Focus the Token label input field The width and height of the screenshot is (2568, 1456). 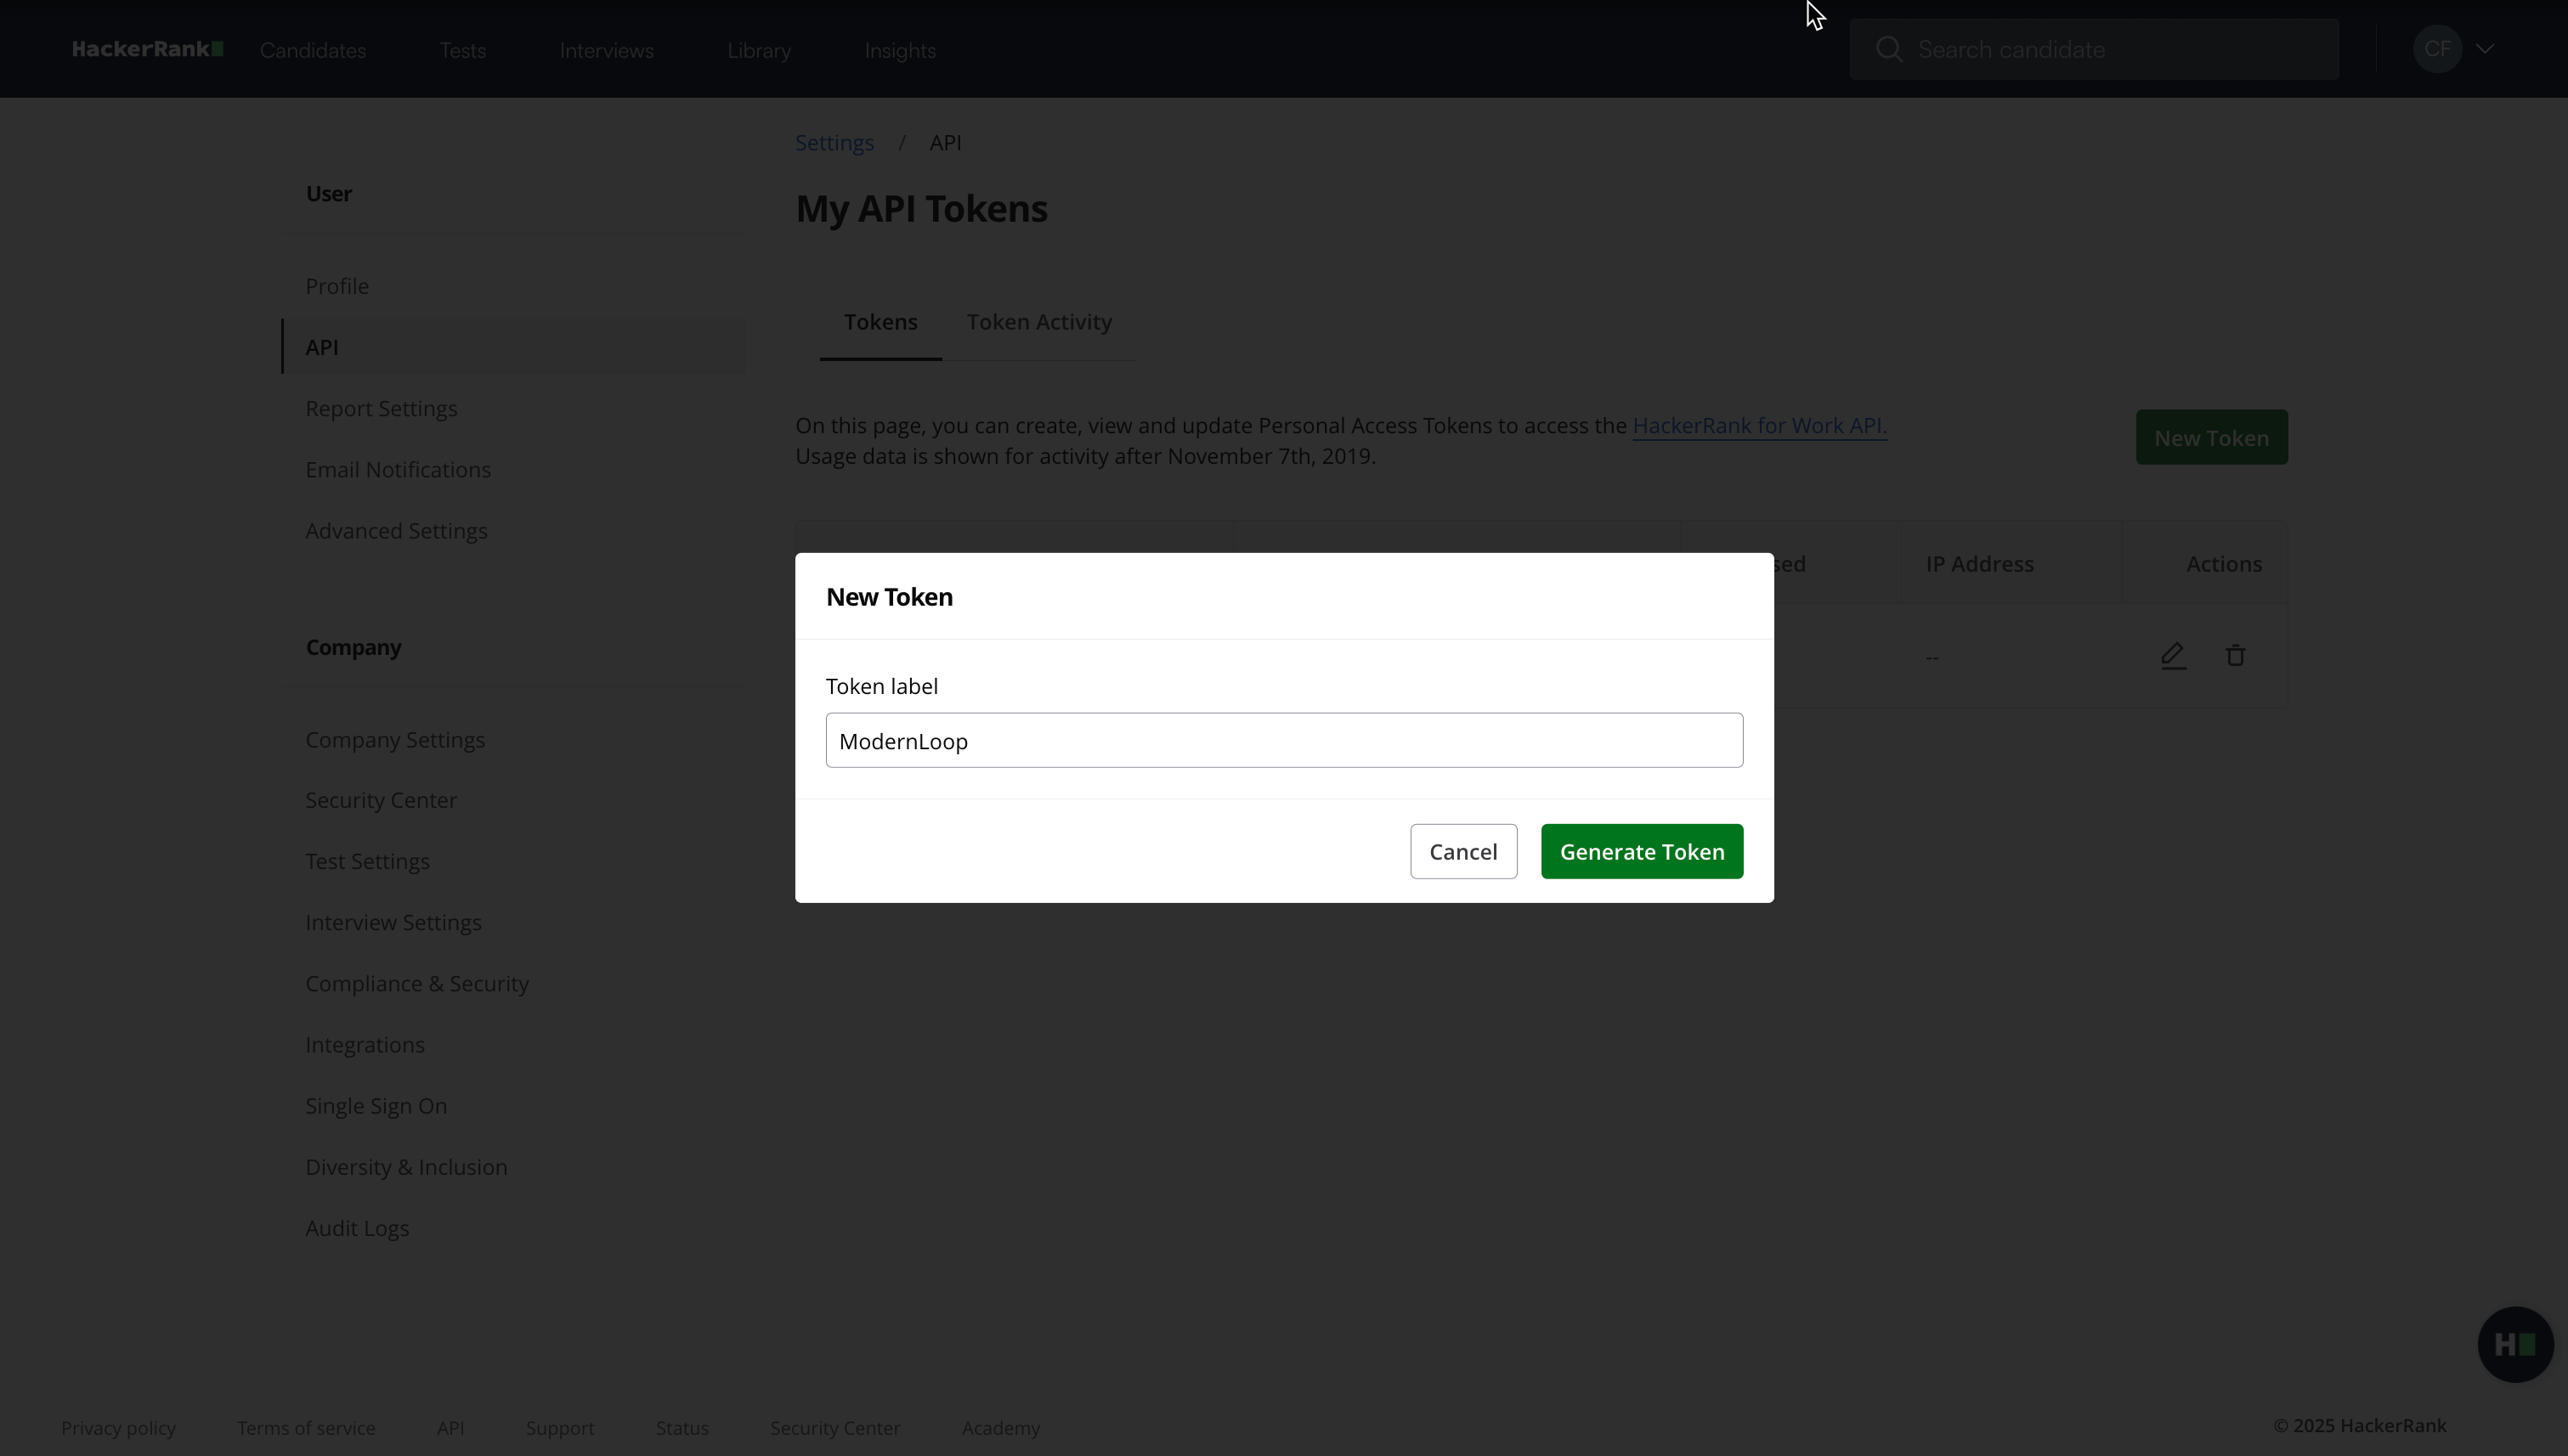coord(1283,740)
